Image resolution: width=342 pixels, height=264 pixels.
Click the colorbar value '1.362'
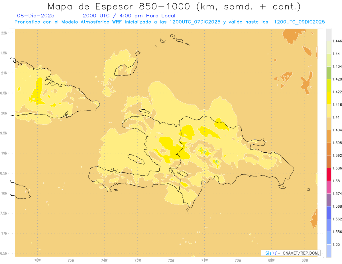(337, 219)
